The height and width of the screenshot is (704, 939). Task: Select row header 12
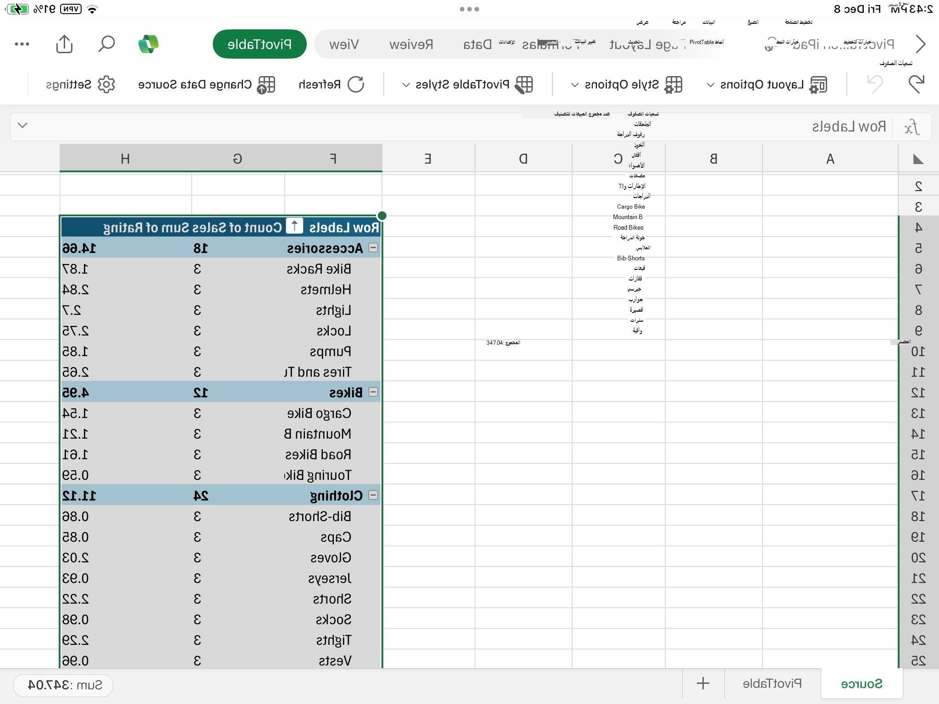pos(918,393)
